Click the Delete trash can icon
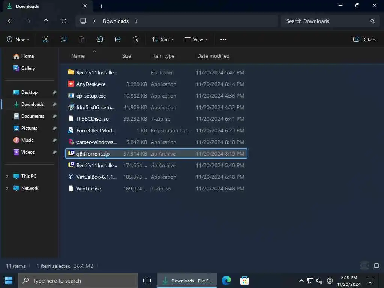Viewport: 384px width, 288px height. click(x=136, y=39)
